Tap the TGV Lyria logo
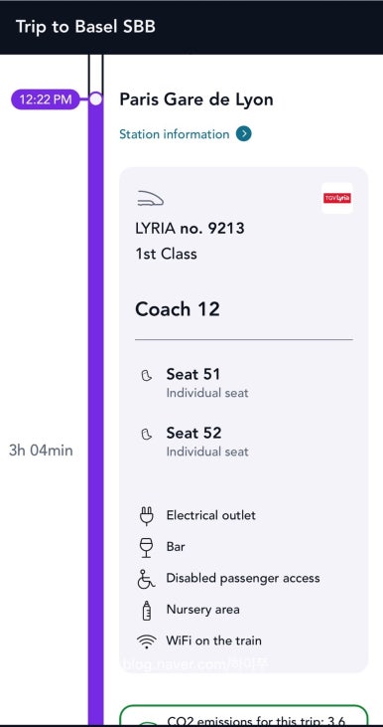The width and height of the screenshot is (383, 727). [x=337, y=199]
